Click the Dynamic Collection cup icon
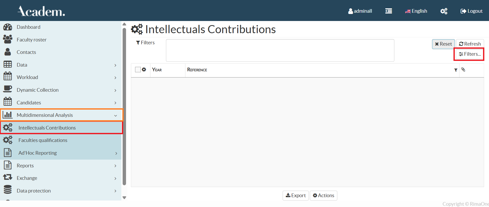Image resolution: width=489 pixels, height=207 pixels. tap(8, 89)
